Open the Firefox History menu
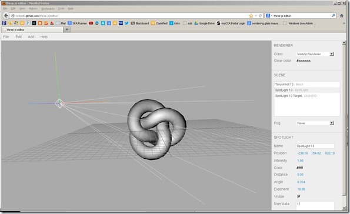The image size is (350, 214). tap(33, 8)
